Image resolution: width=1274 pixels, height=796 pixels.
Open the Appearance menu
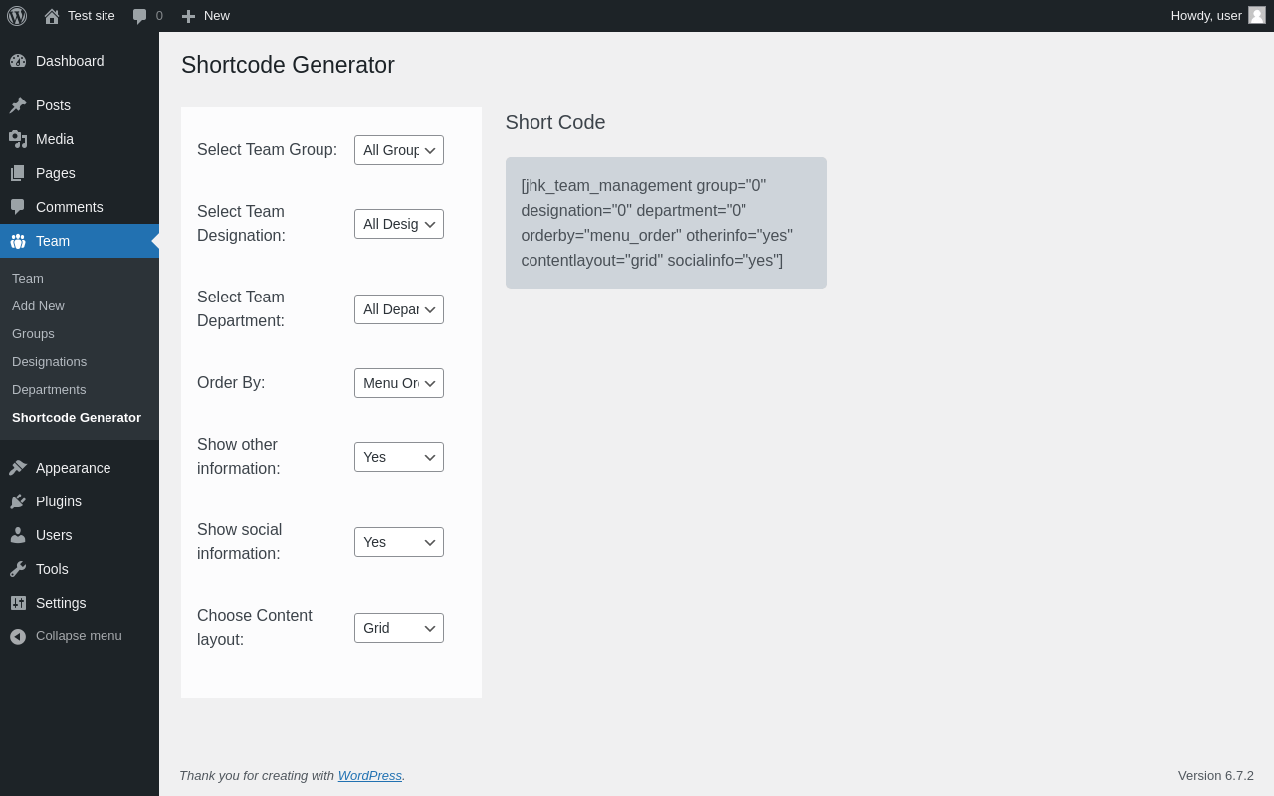(73, 468)
